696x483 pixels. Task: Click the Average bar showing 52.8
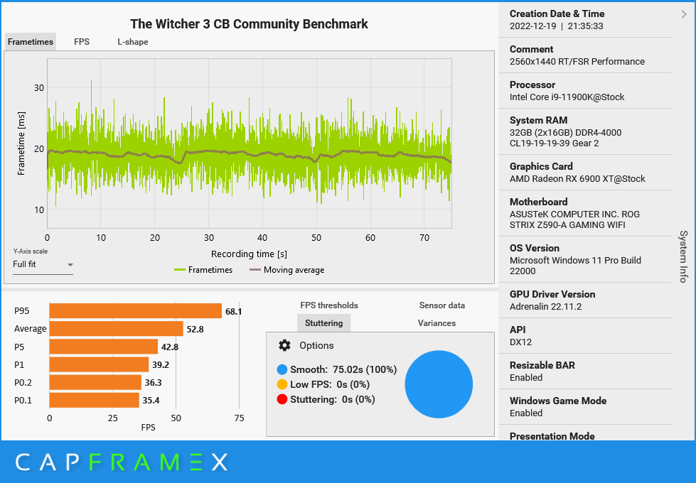[x=117, y=329]
